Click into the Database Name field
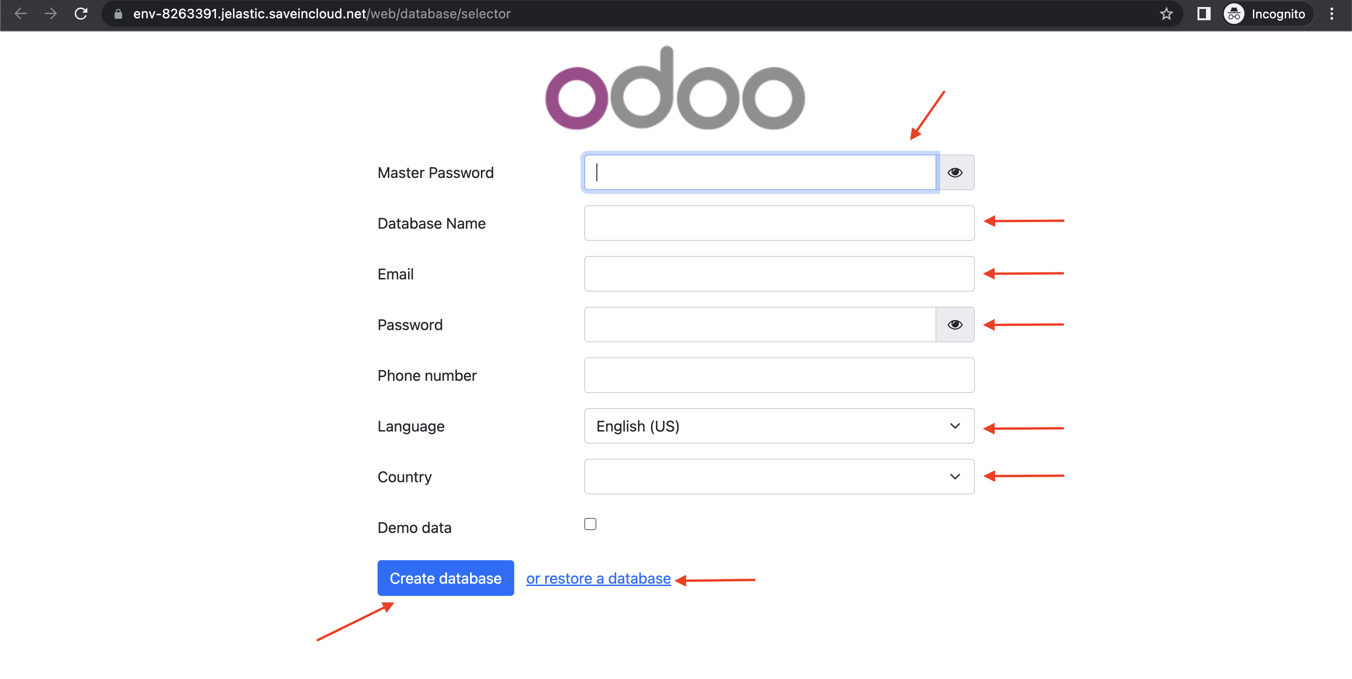Viewport: 1352px width, 679px height. pos(779,223)
